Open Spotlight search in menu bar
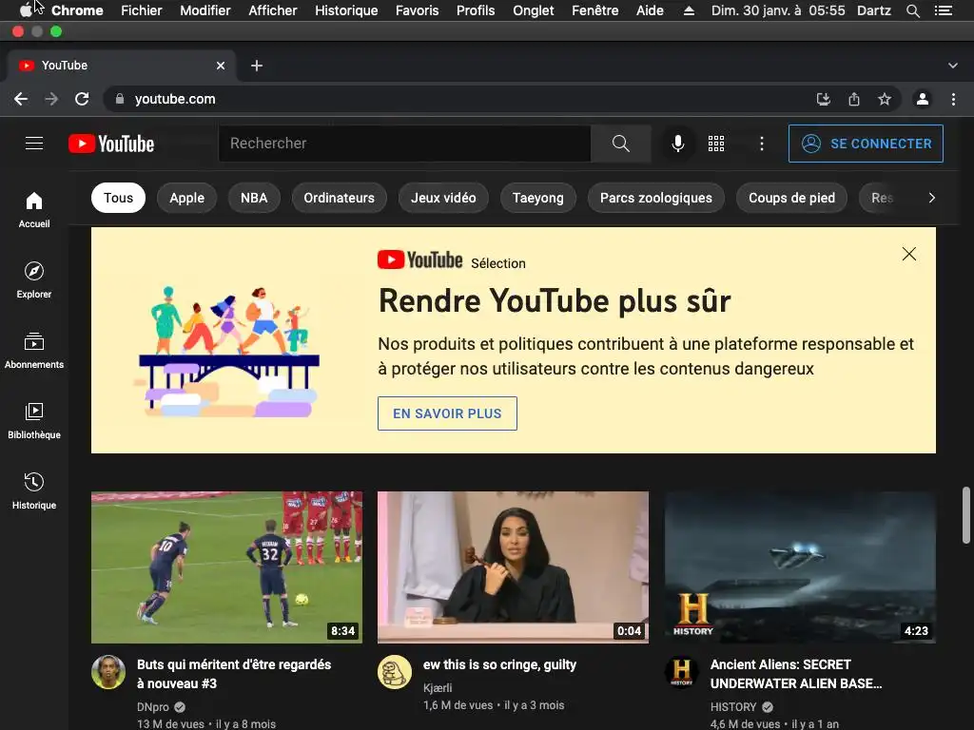 click(x=912, y=10)
